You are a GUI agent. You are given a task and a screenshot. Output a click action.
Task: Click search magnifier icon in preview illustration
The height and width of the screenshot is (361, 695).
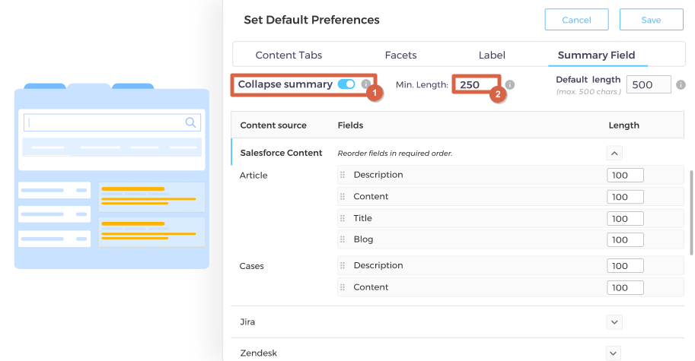[x=190, y=122]
